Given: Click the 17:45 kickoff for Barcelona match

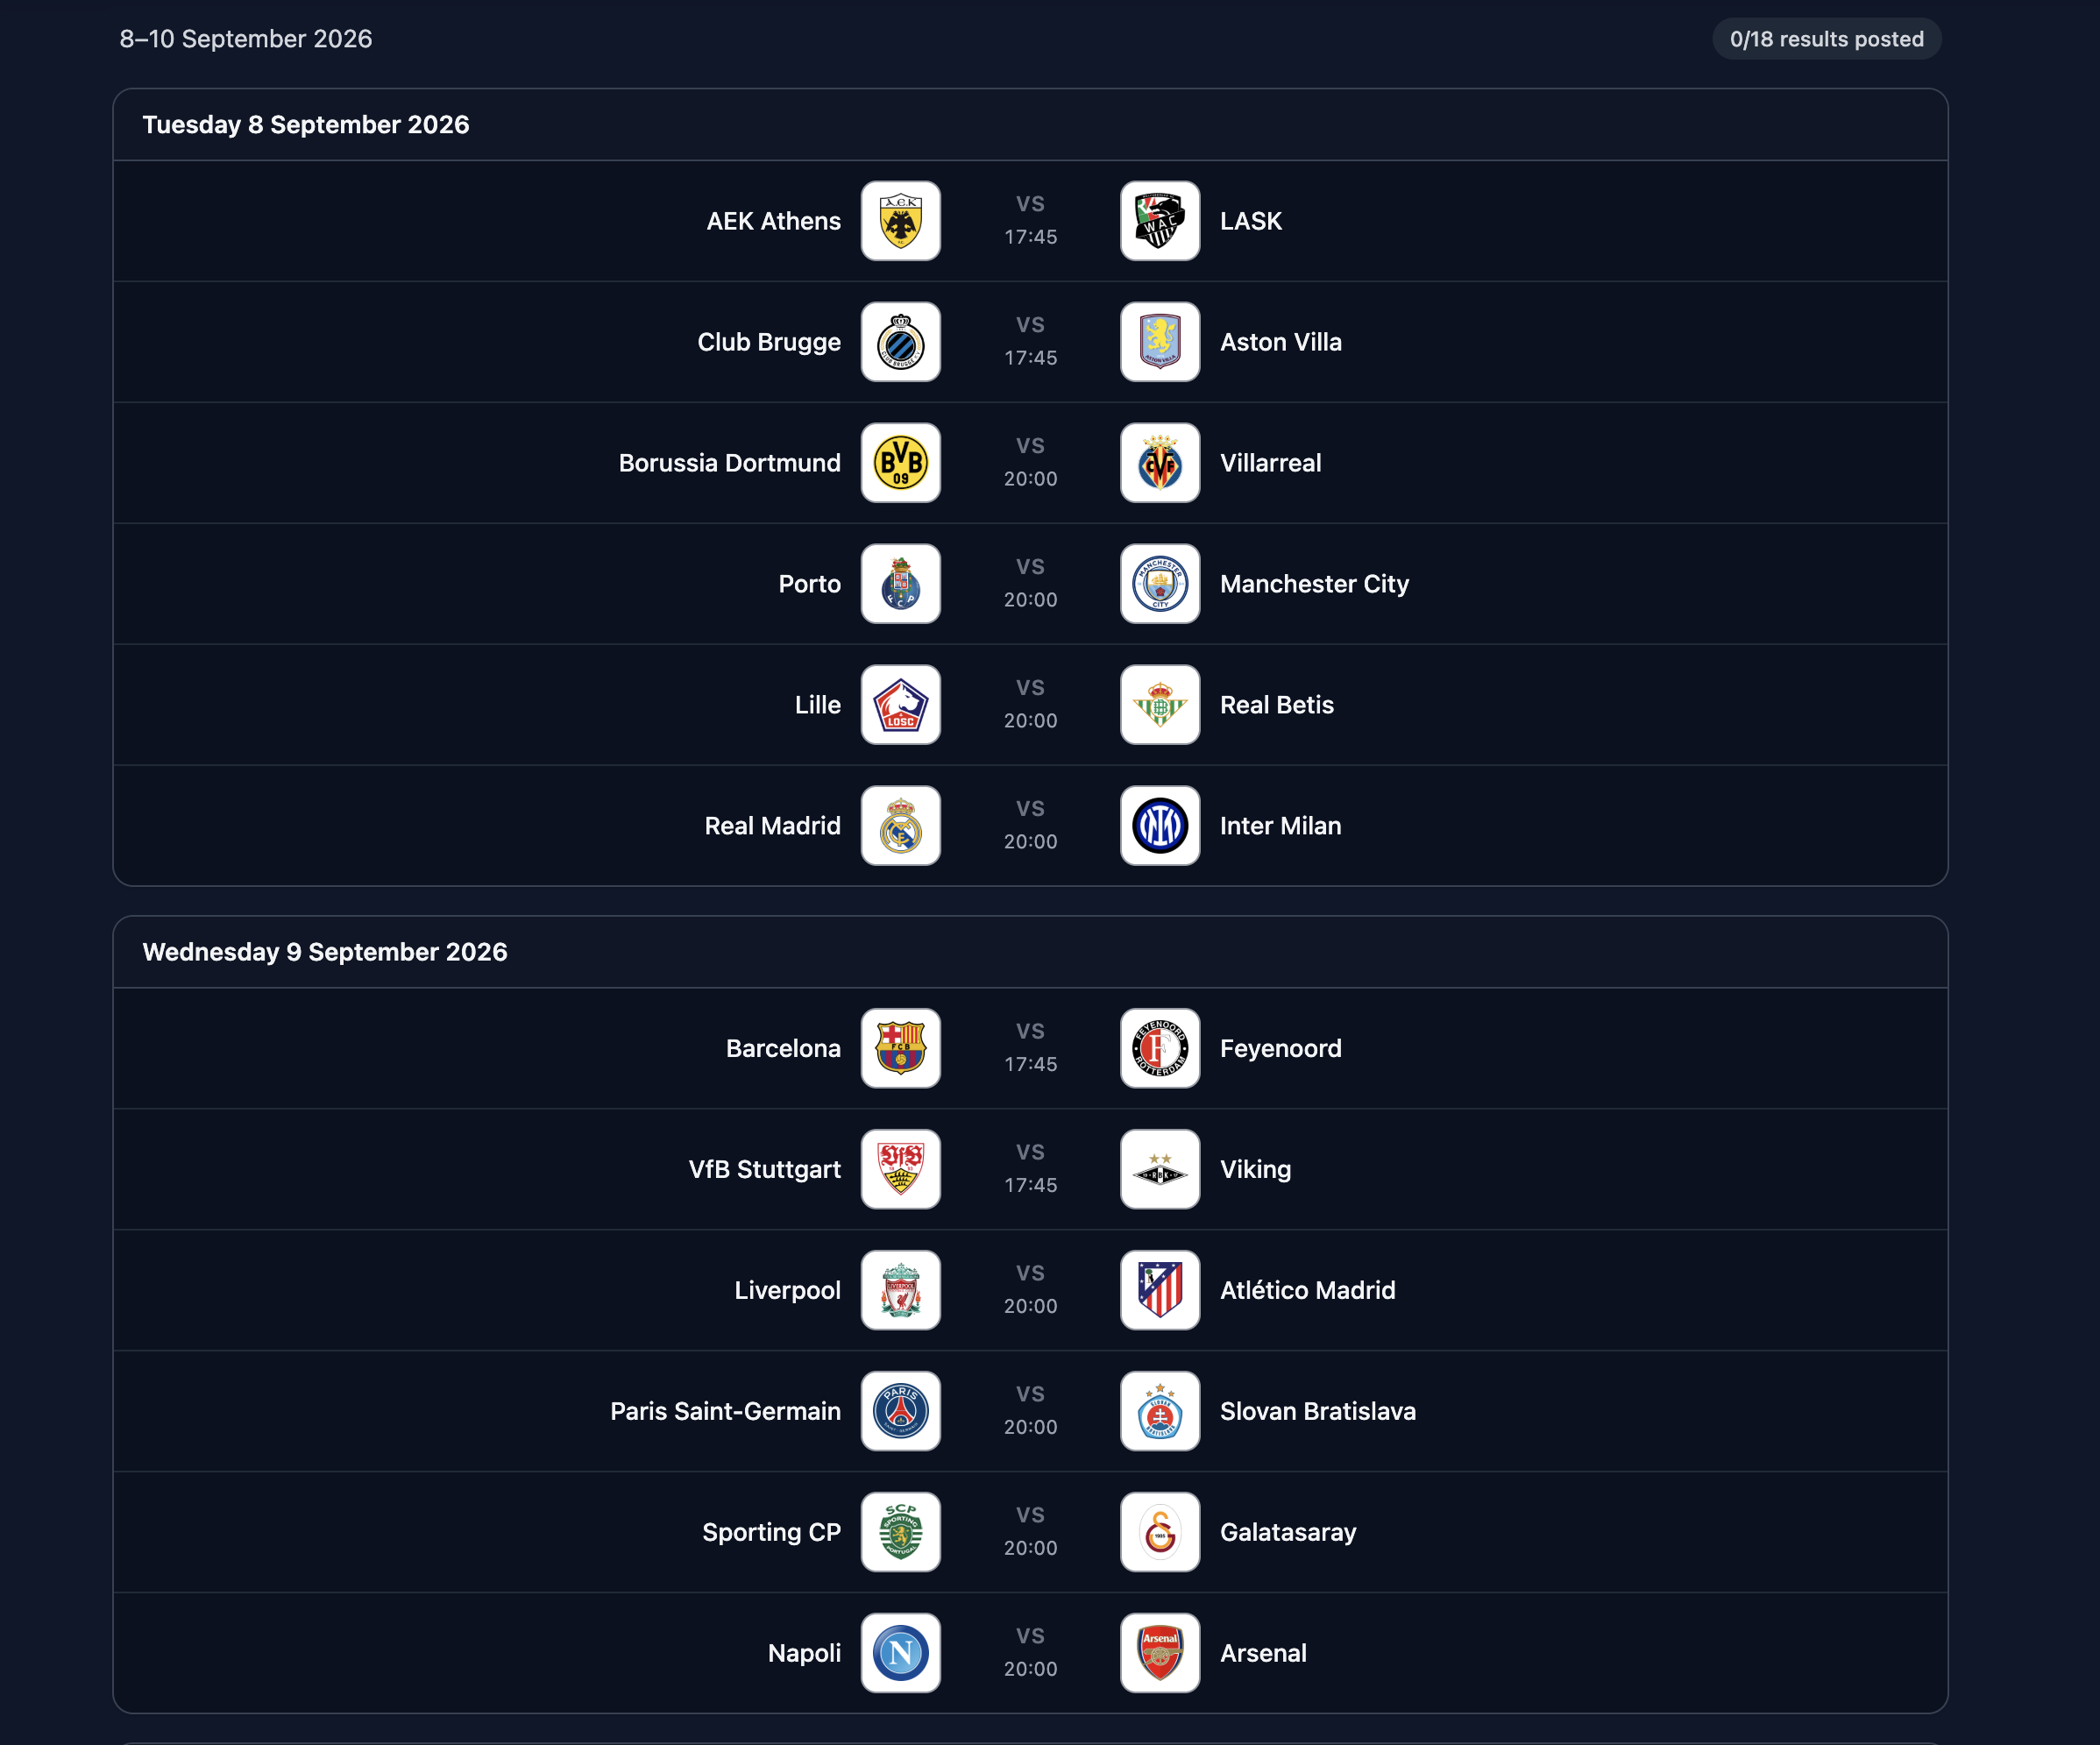Looking at the screenshot, I should pyautogui.click(x=1030, y=1064).
